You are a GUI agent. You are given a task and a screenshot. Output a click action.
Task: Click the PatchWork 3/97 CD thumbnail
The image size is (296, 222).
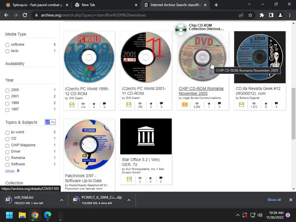(x=89, y=145)
